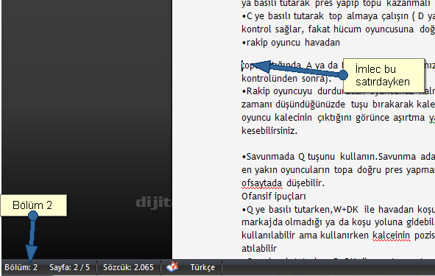Click the Bölüm: 2 section indicator
This screenshot has height=276, width=435.
pyautogui.click(x=21, y=267)
